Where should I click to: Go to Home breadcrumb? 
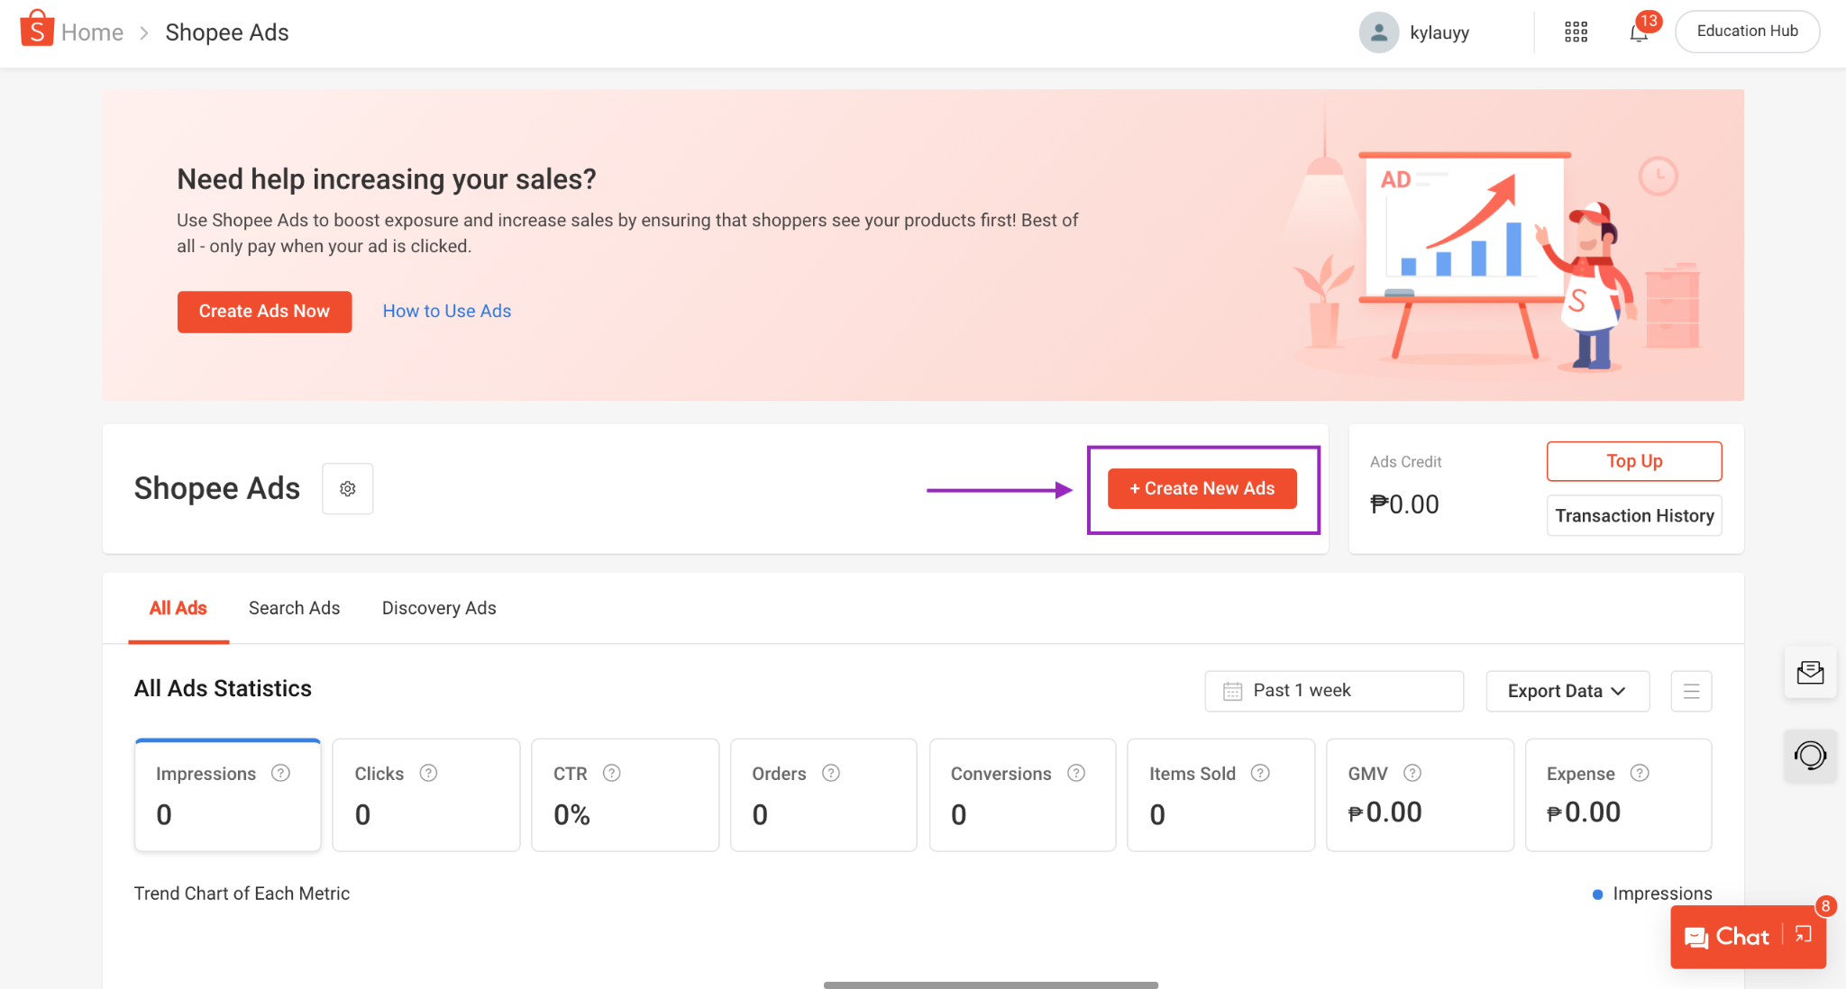pyautogui.click(x=92, y=32)
